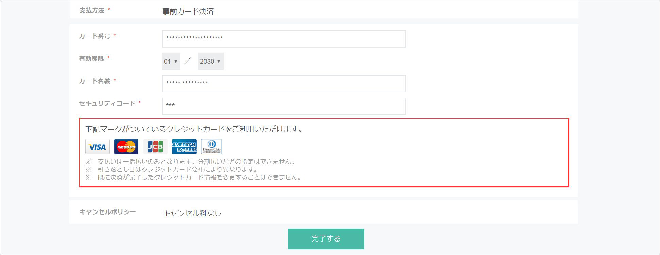
Task: Click the カード名義 field label
Action: pos(95,81)
